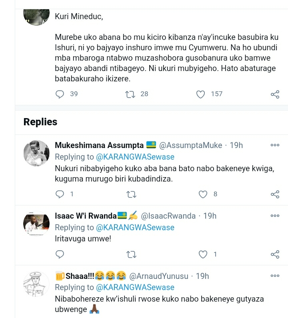Reply to the main Kuri Mineduc tweet
Image resolution: width=288 pixels, height=318 pixels.
pyautogui.click(x=60, y=94)
